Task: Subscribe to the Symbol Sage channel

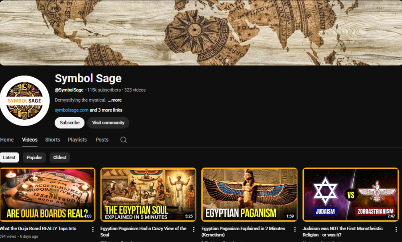Action: click(69, 123)
